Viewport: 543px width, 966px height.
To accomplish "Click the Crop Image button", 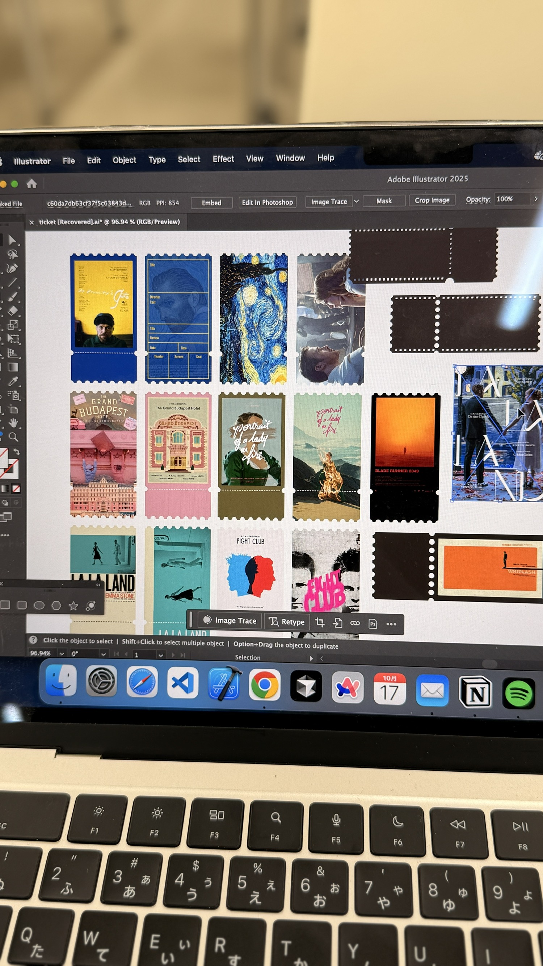I will [x=432, y=200].
